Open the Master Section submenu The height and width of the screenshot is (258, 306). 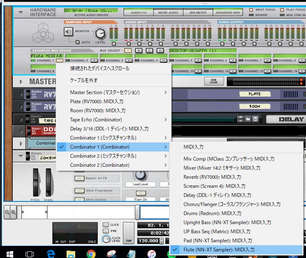tap(113, 92)
